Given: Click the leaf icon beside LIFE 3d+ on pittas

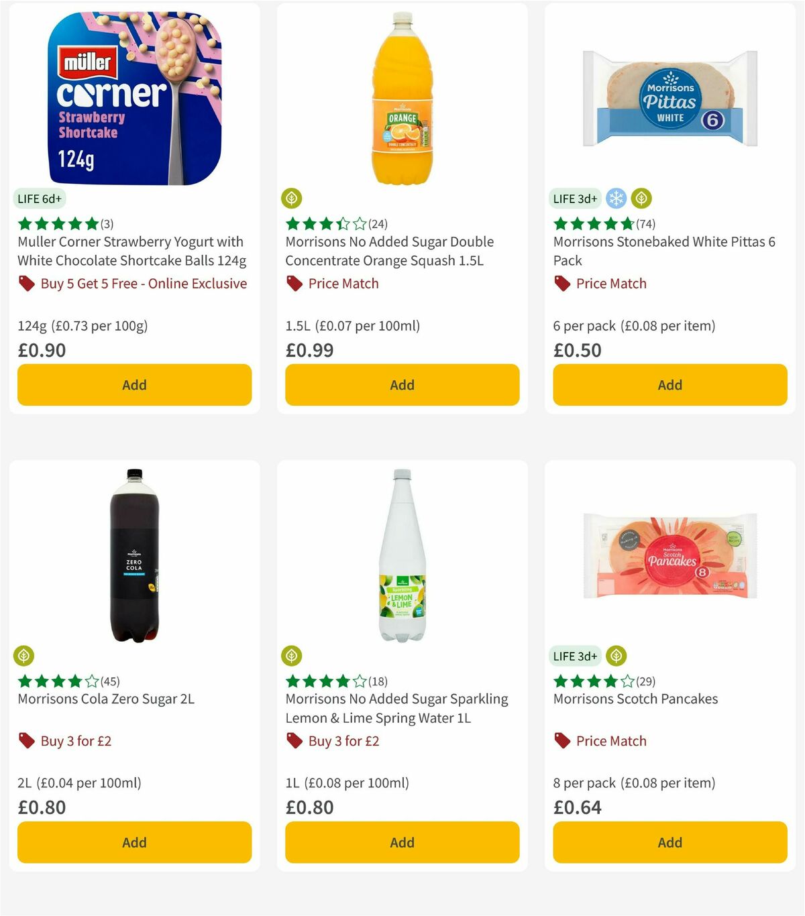Looking at the screenshot, I should pyautogui.click(x=643, y=198).
